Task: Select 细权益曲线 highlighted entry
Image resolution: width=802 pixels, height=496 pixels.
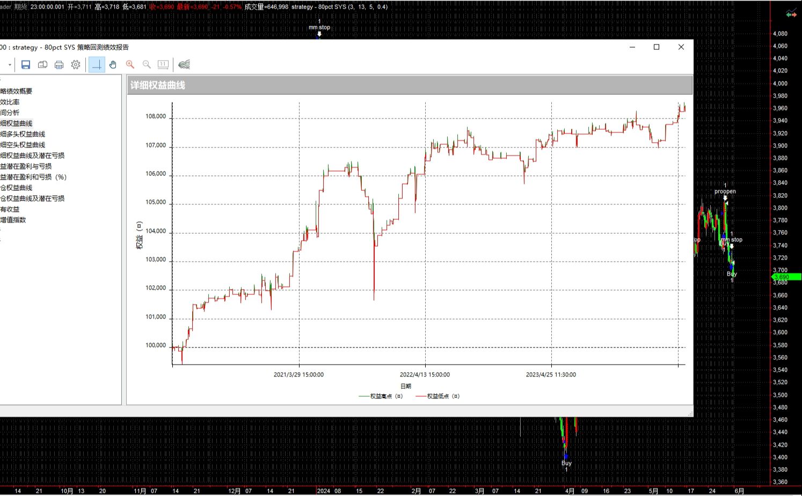Action: coord(16,123)
